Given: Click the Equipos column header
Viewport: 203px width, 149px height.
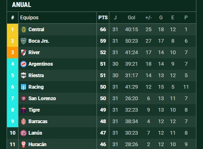Looking at the screenshot, I should (x=29, y=18).
